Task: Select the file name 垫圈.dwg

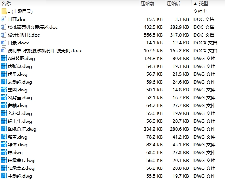Action: click(18, 90)
